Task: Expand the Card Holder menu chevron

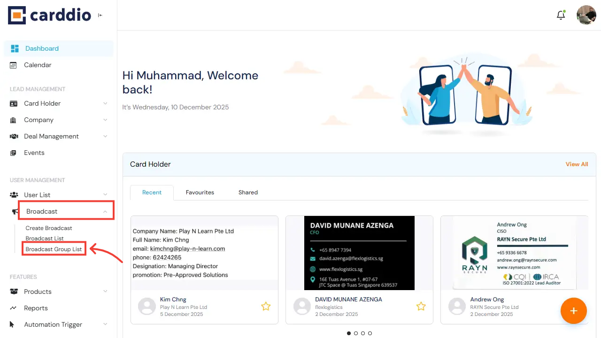Action: pyautogui.click(x=105, y=104)
